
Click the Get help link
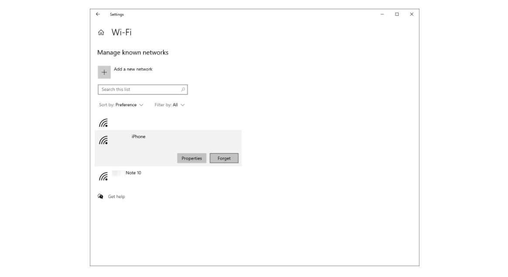116,196
